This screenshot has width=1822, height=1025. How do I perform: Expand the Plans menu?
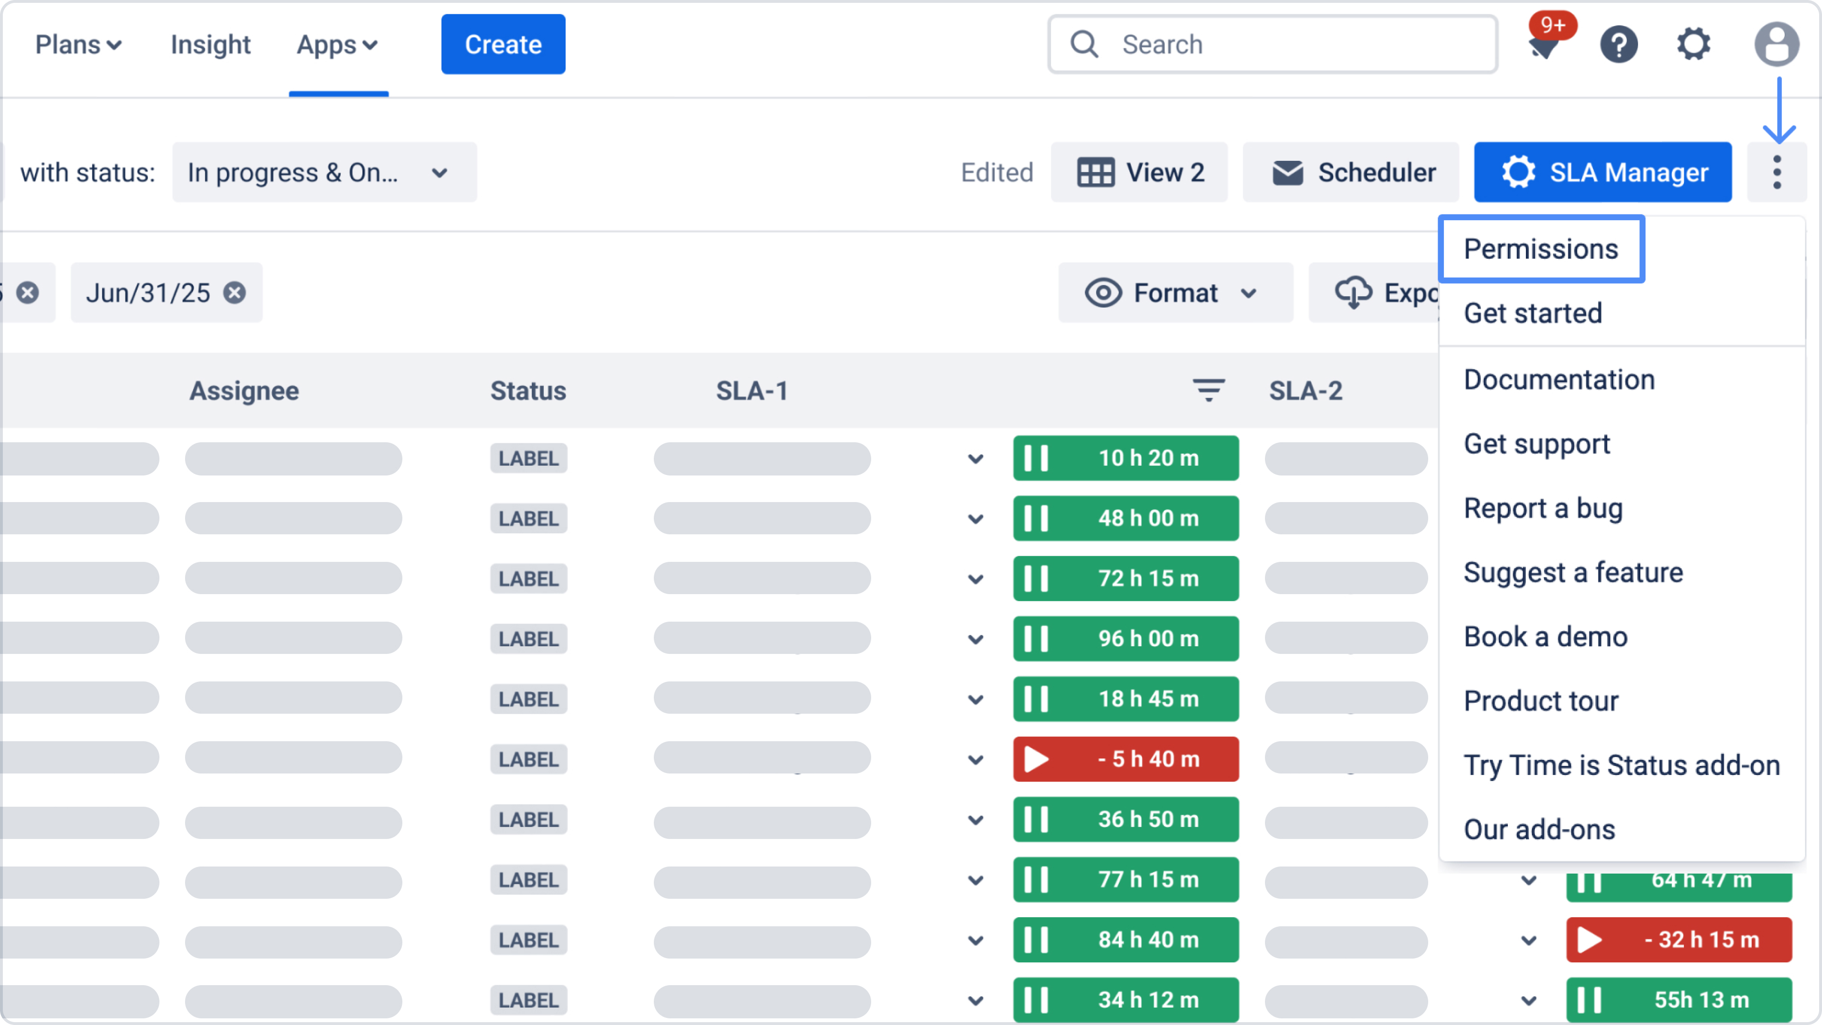pyautogui.click(x=78, y=45)
